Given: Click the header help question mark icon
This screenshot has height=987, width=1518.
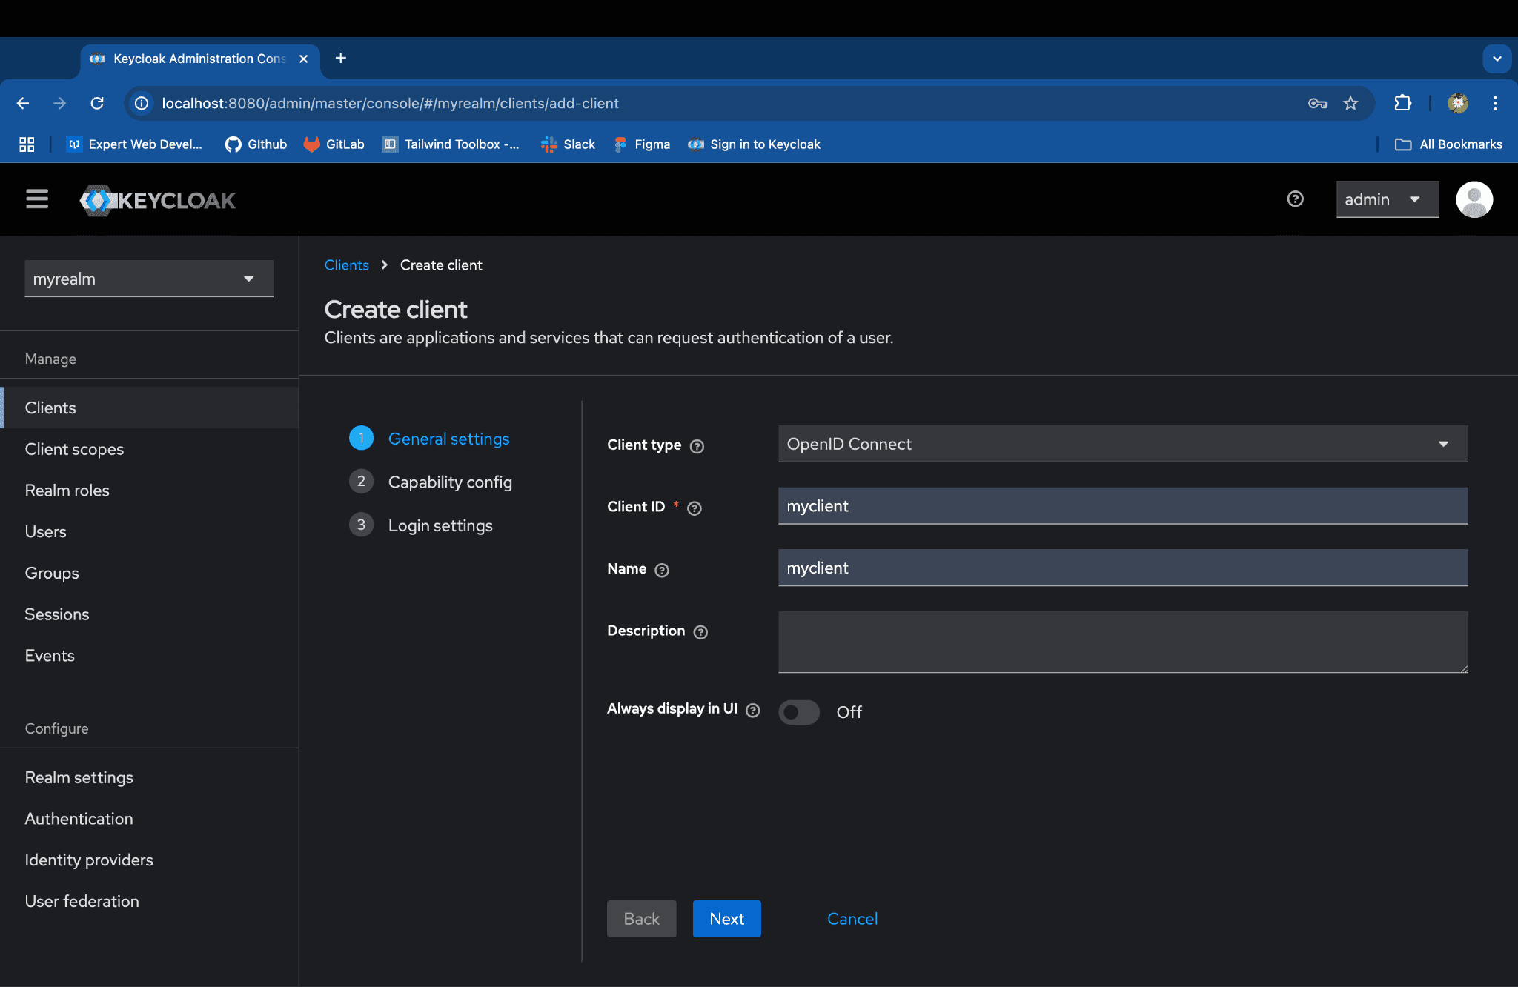Looking at the screenshot, I should 1295,199.
